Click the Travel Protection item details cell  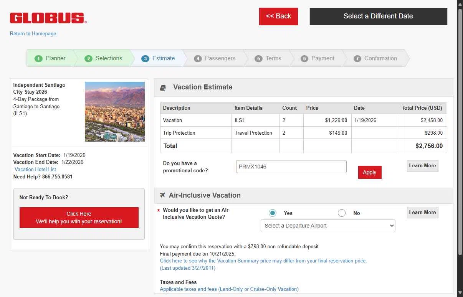coord(255,133)
